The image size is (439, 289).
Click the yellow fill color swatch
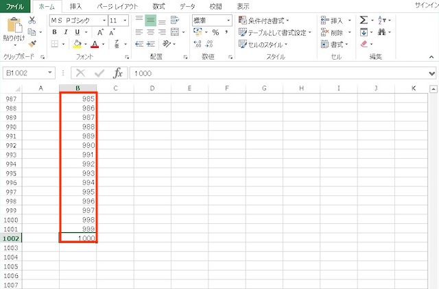pyautogui.click(x=78, y=44)
